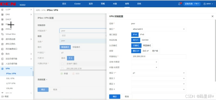The image size is (216, 100).
Task: Select 主模式 authentication mode
Action: 136,46
